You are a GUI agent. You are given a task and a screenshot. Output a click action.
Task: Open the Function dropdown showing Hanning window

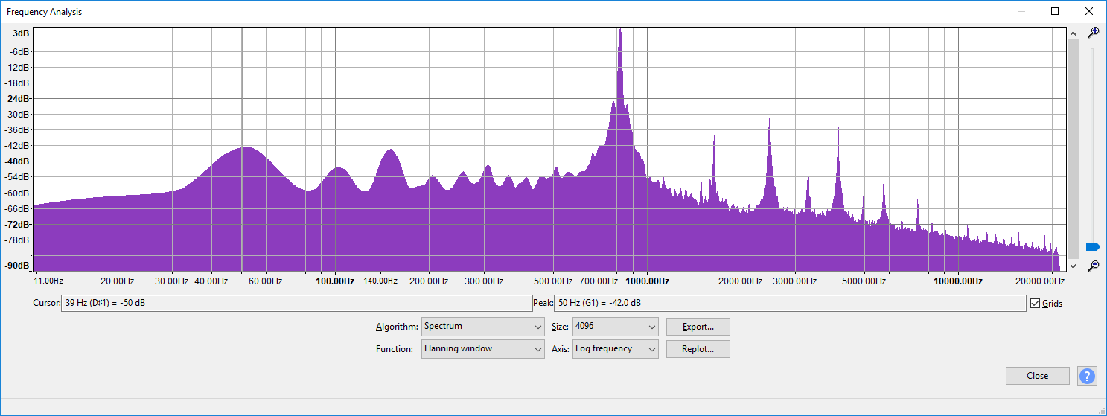(483, 349)
